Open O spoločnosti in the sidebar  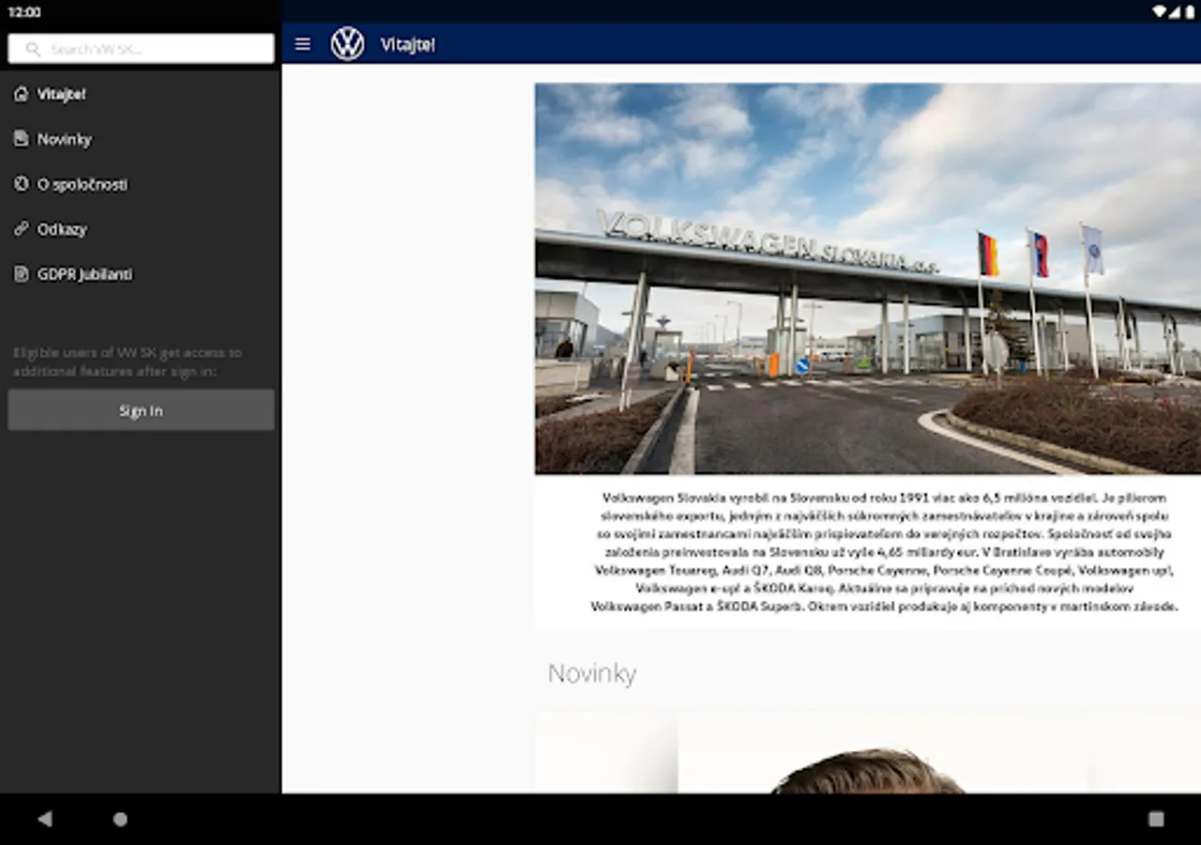[141, 184]
